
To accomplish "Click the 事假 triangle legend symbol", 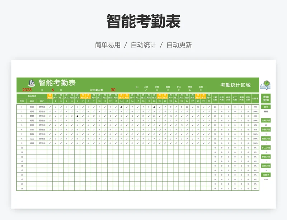I will pyautogui.click(x=190, y=90).
